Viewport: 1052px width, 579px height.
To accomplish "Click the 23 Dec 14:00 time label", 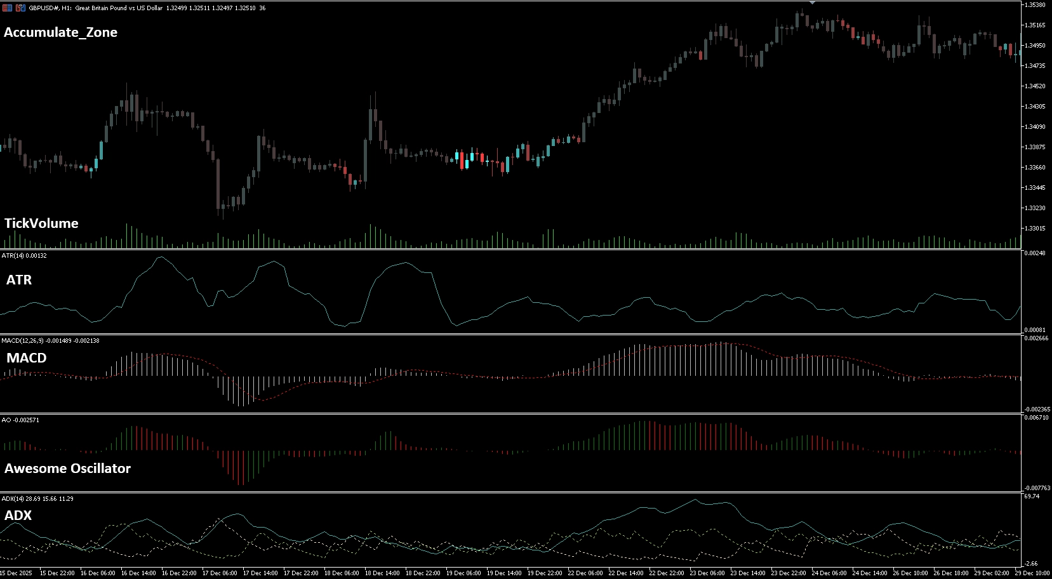I will point(748,573).
